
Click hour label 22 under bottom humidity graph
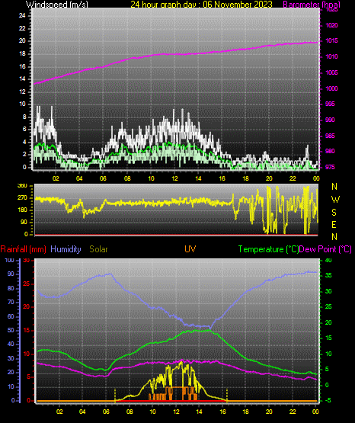tap(293, 412)
